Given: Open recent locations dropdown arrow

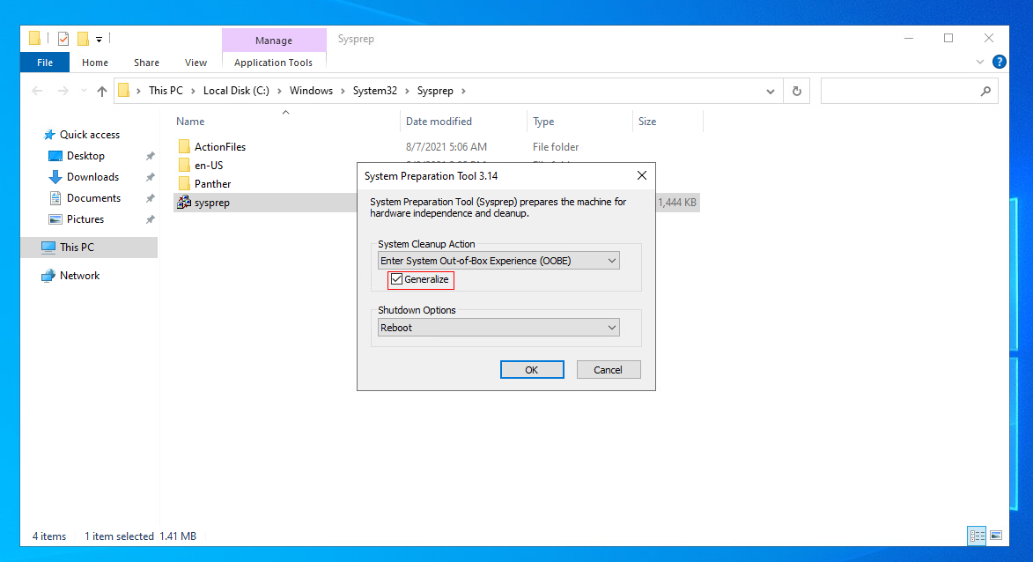Looking at the screenshot, I should pyautogui.click(x=84, y=91).
